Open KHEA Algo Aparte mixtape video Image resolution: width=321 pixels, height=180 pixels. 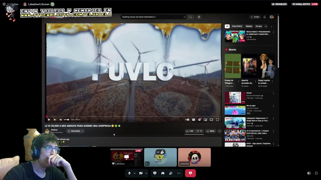[235, 145]
